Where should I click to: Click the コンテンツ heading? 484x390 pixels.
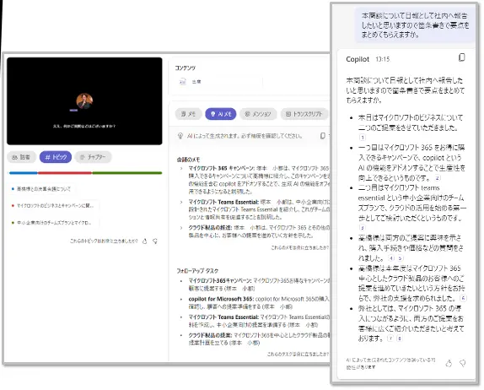(186, 68)
